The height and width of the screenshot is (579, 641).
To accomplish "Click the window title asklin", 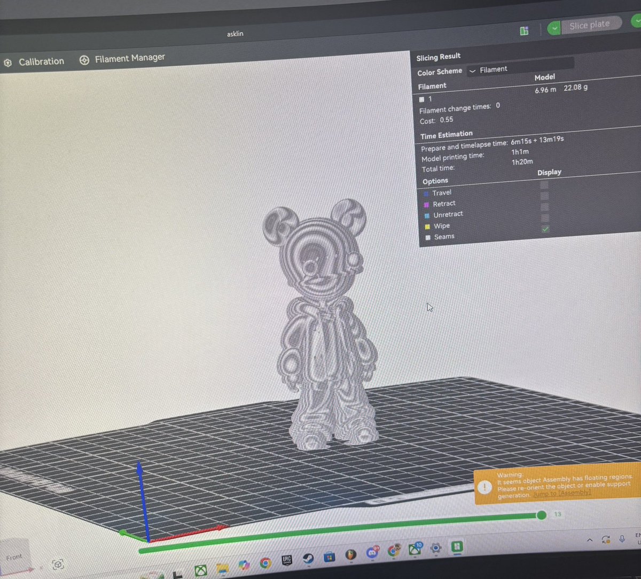I will [x=235, y=34].
